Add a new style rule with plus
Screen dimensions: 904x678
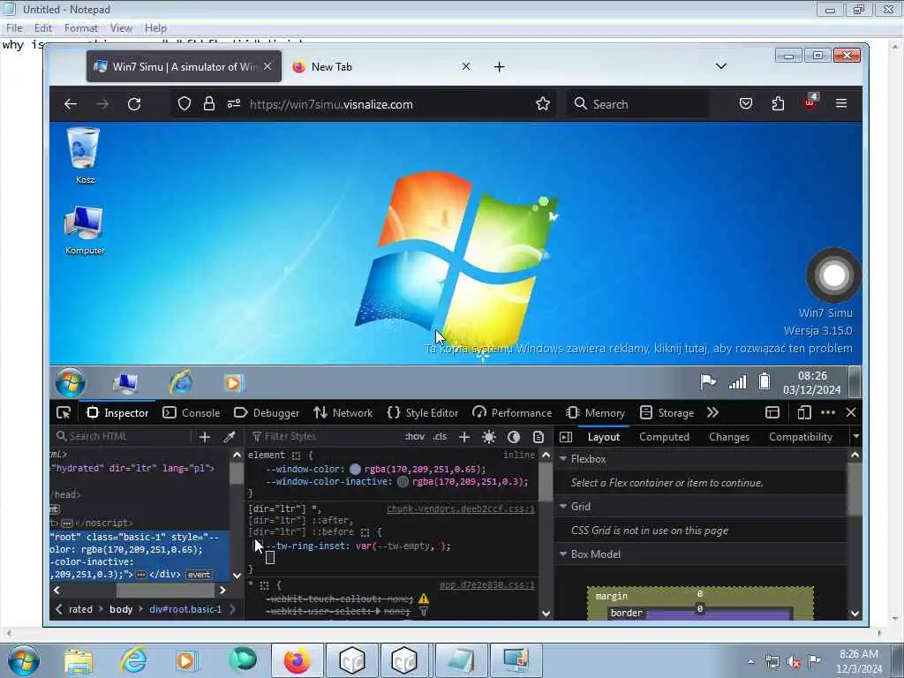464,437
